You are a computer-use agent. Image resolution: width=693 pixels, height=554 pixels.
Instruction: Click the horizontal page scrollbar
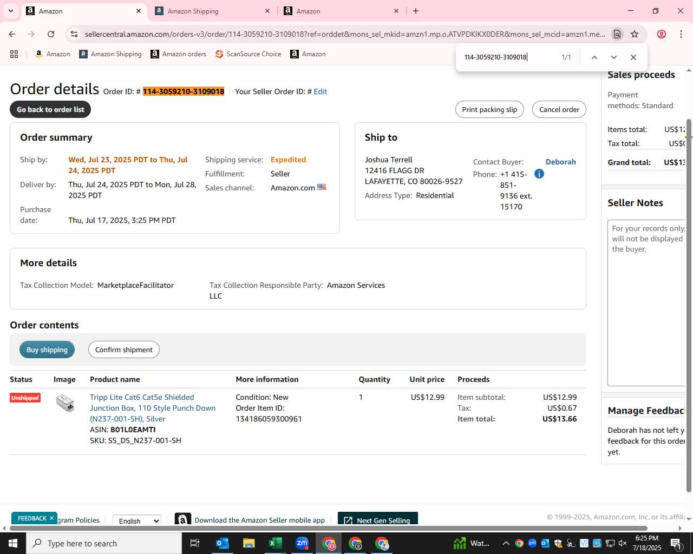328,528
